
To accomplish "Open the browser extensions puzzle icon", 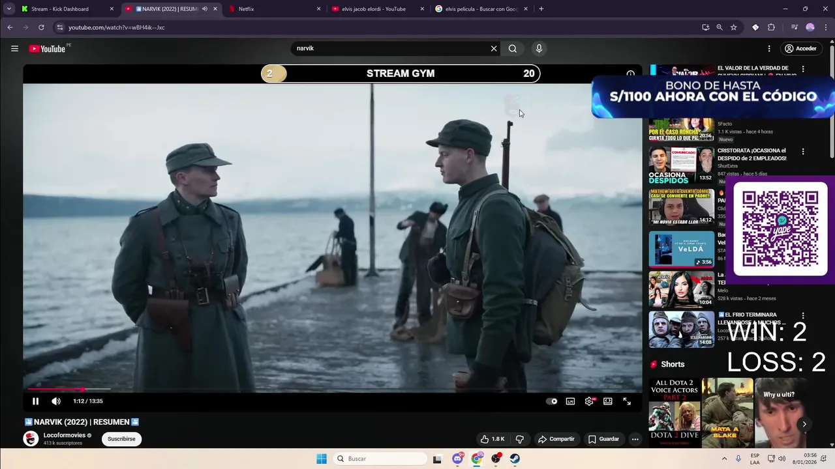I will coord(772,27).
